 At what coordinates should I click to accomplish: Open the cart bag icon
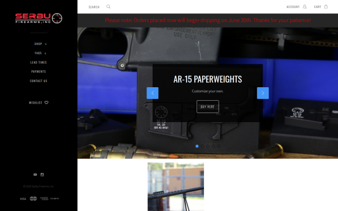pyautogui.click(x=326, y=7)
